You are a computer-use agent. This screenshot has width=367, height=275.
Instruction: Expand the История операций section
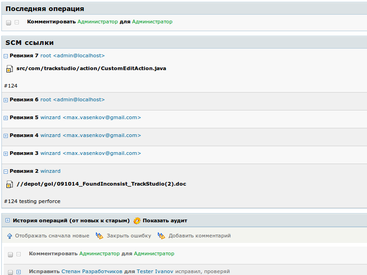point(7,220)
